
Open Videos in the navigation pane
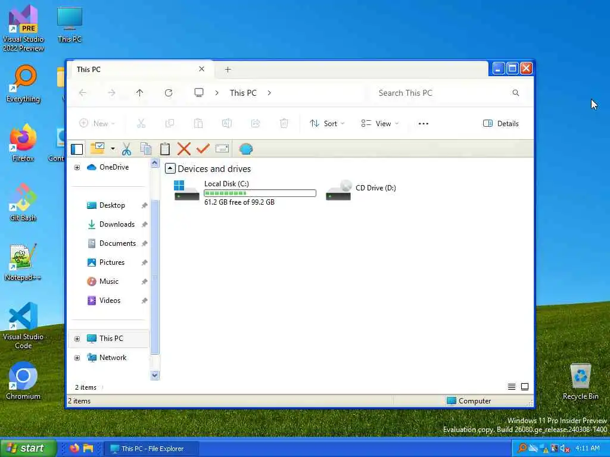tap(110, 301)
